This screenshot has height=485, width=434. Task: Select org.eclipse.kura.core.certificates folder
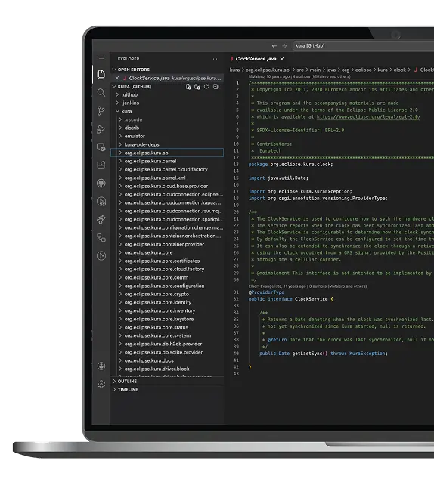tap(167, 261)
